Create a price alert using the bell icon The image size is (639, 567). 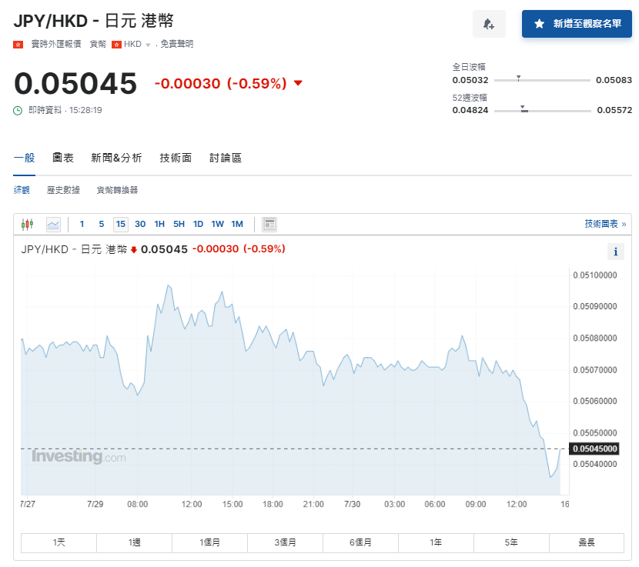pos(489,25)
